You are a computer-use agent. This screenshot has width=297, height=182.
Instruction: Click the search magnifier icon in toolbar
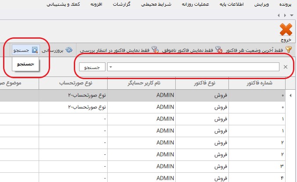pyautogui.click(x=35, y=50)
